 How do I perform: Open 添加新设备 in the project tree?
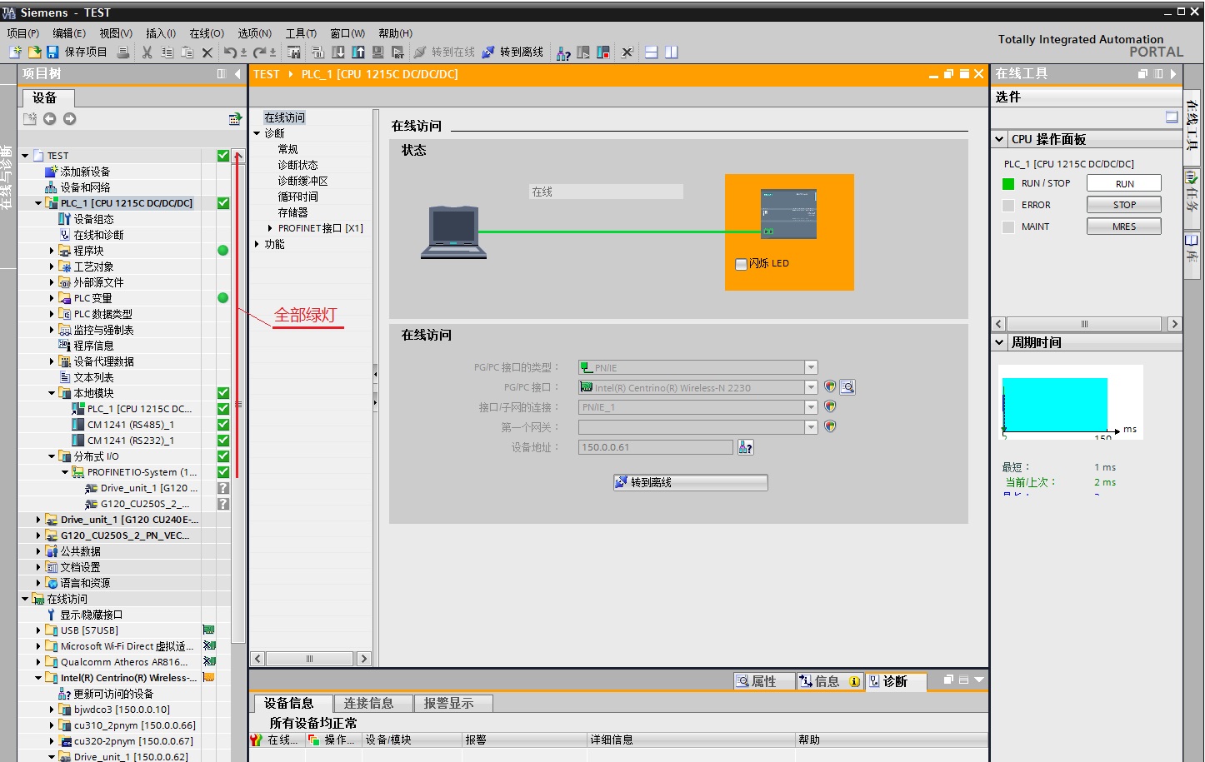pyautogui.click(x=85, y=172)
